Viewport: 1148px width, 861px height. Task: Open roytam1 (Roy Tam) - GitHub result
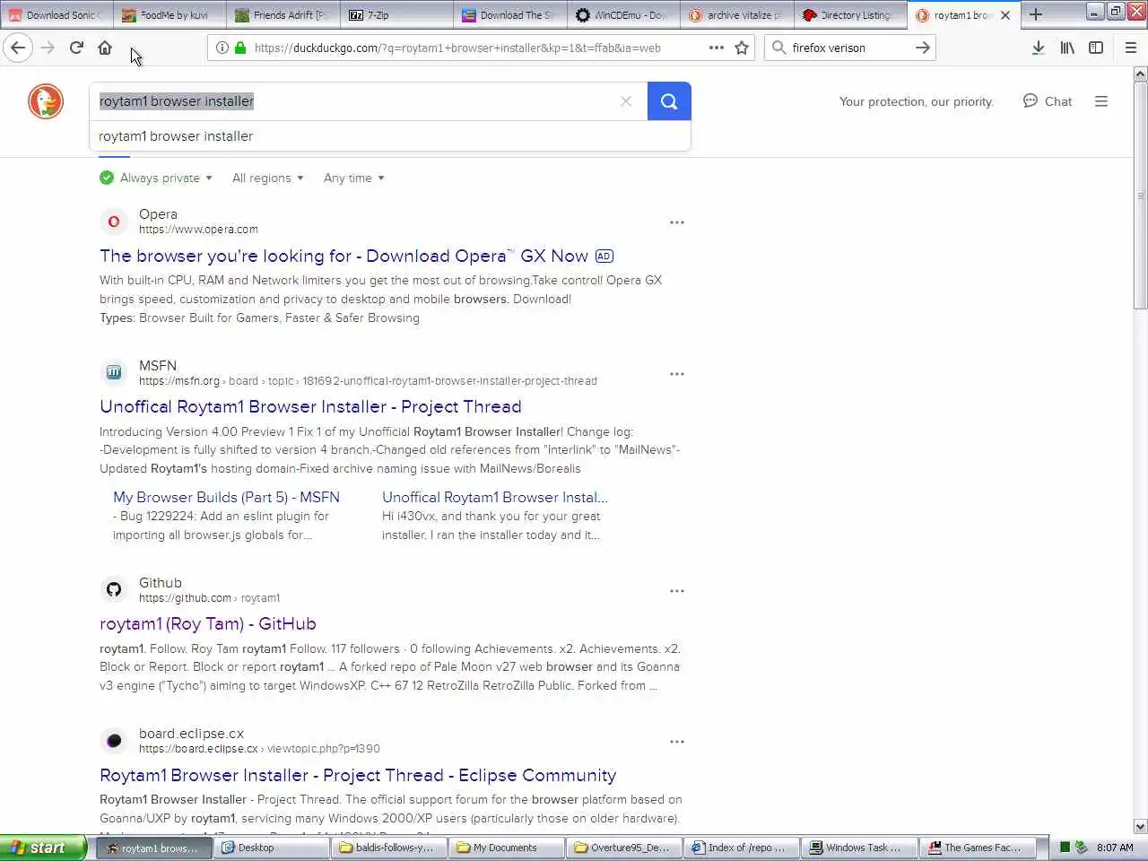coord(207,623)
